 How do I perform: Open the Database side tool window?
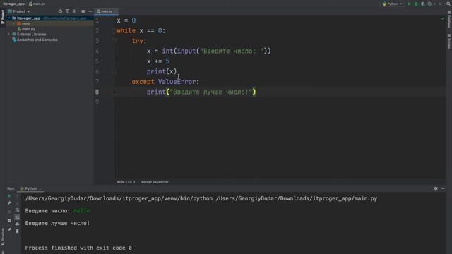[449, 20]
